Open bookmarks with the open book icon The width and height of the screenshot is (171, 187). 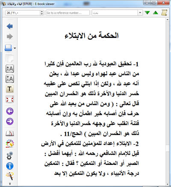coord(10,133)
